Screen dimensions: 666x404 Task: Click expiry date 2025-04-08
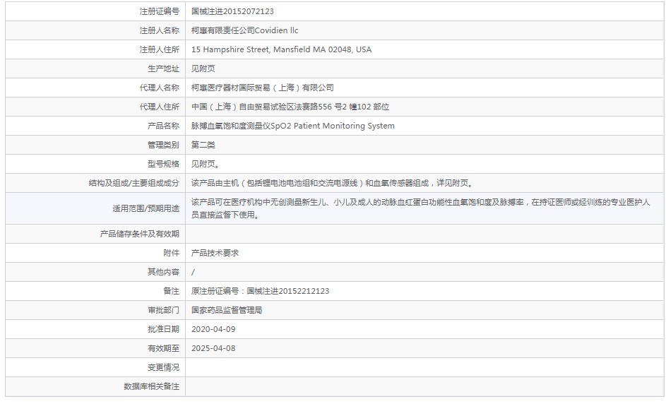click(x=213, y=348)
